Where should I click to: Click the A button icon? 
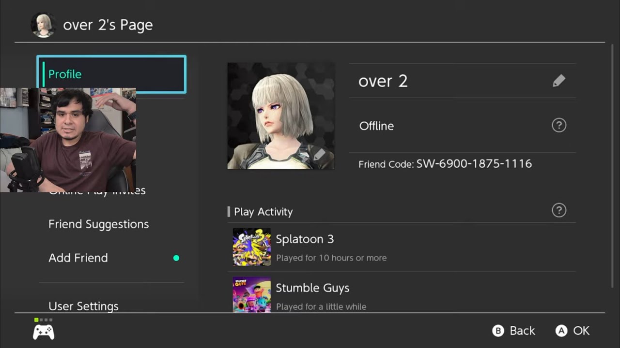[x=561, y=331]
